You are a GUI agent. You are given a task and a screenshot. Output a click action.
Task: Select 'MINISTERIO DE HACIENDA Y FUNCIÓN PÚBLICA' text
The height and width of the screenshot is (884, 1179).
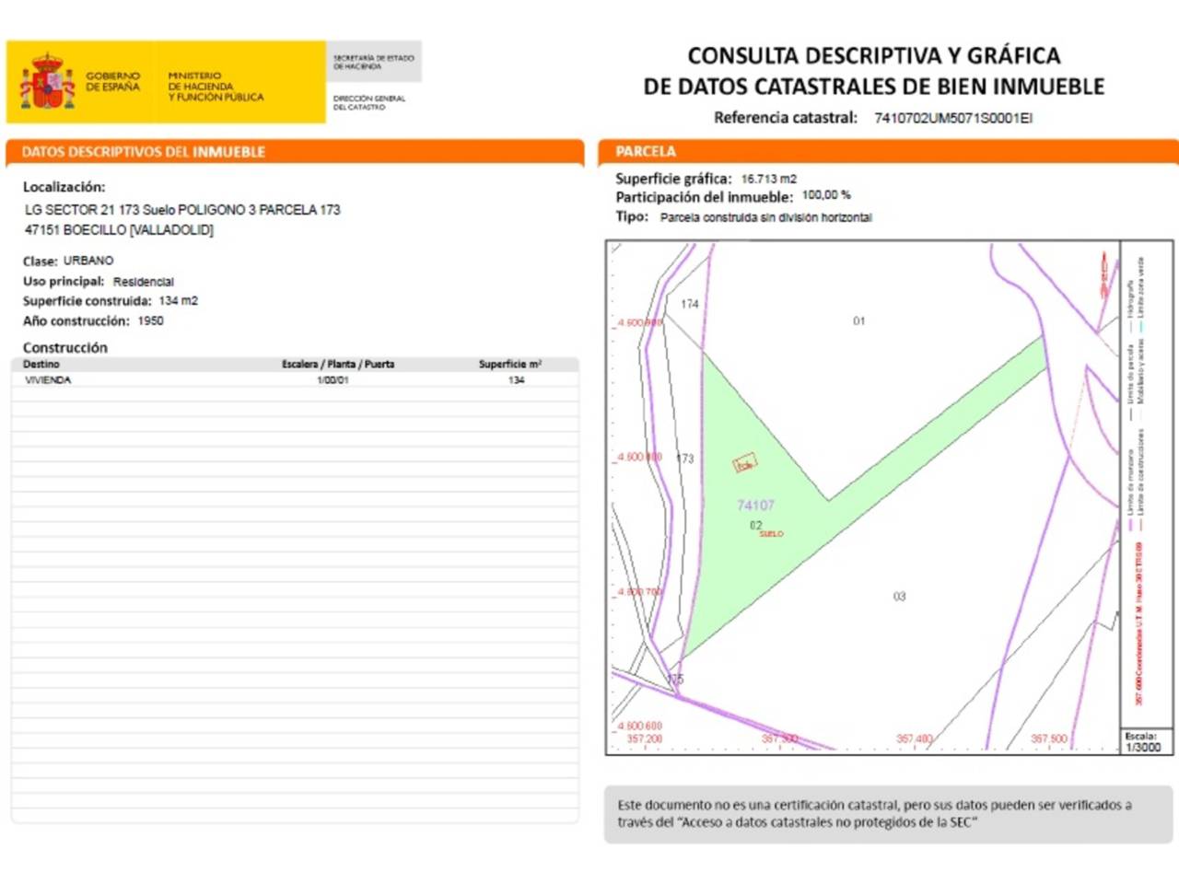(216, 86)
